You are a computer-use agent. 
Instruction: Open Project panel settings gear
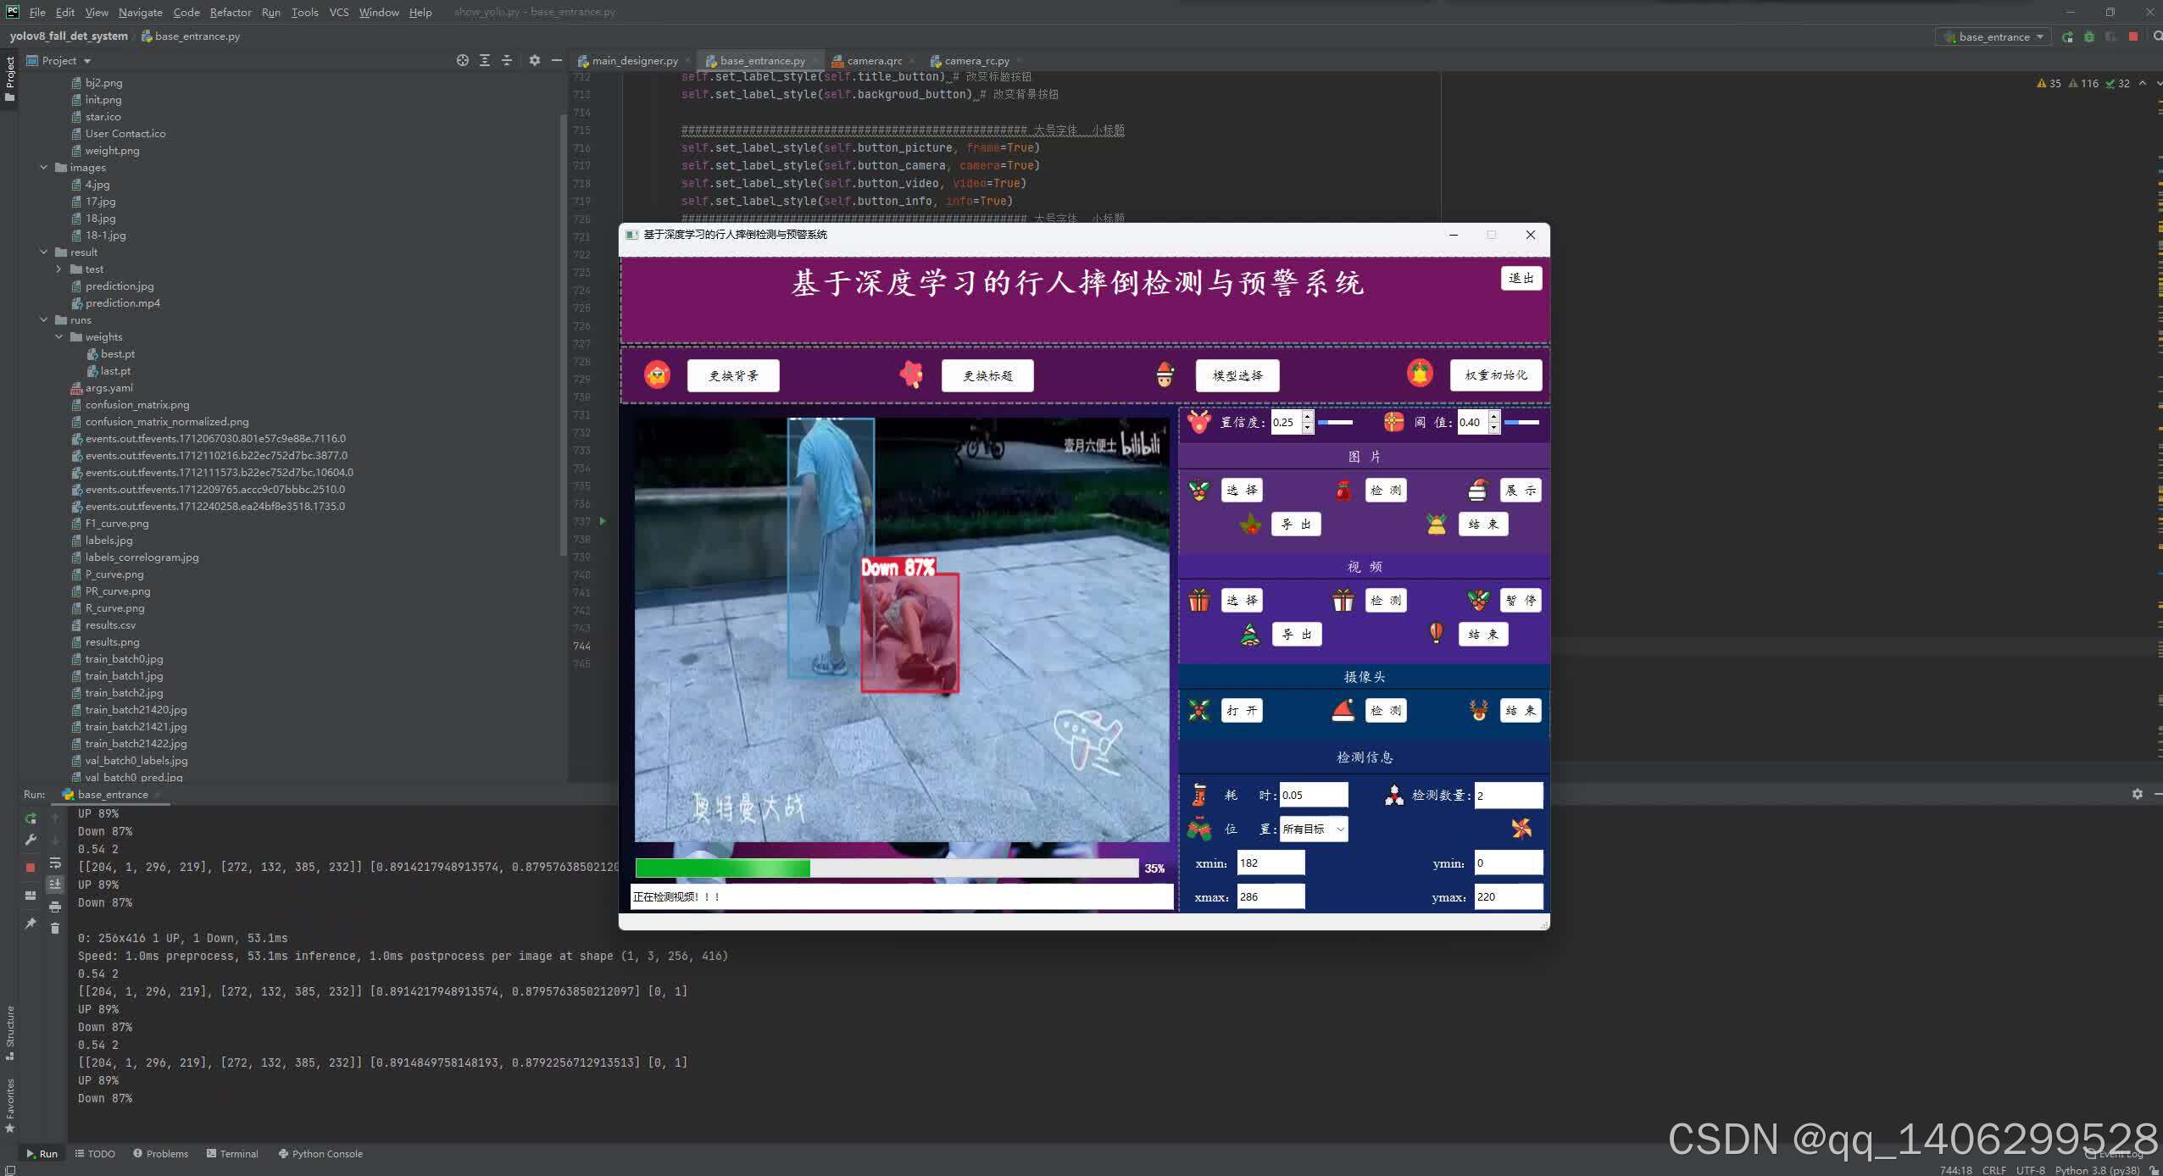(x=534, y=60)
